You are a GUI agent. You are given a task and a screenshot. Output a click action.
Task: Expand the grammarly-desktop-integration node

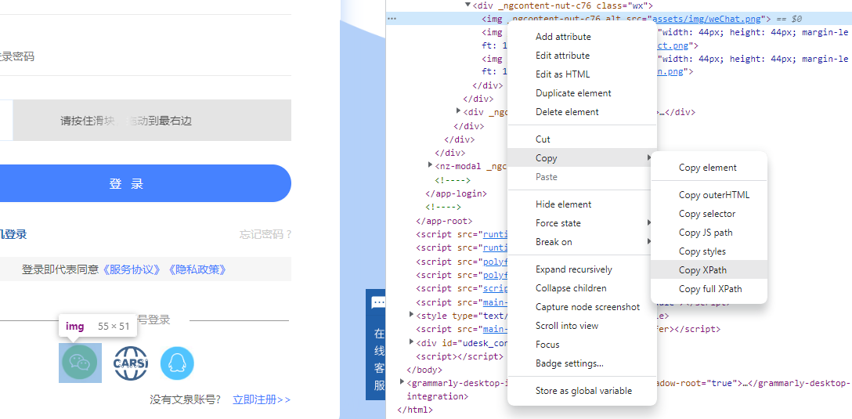(402, 383)
